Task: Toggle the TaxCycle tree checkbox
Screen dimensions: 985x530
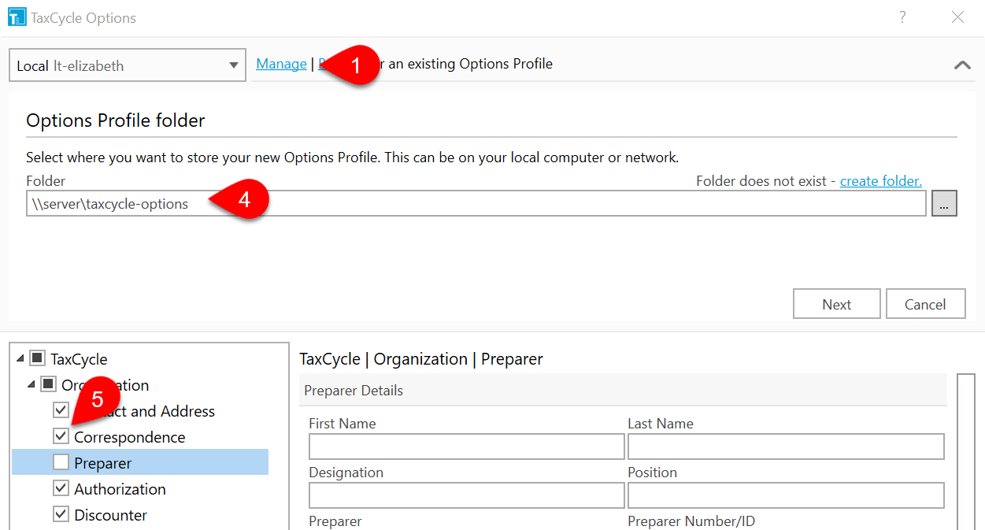Action: 37,358
